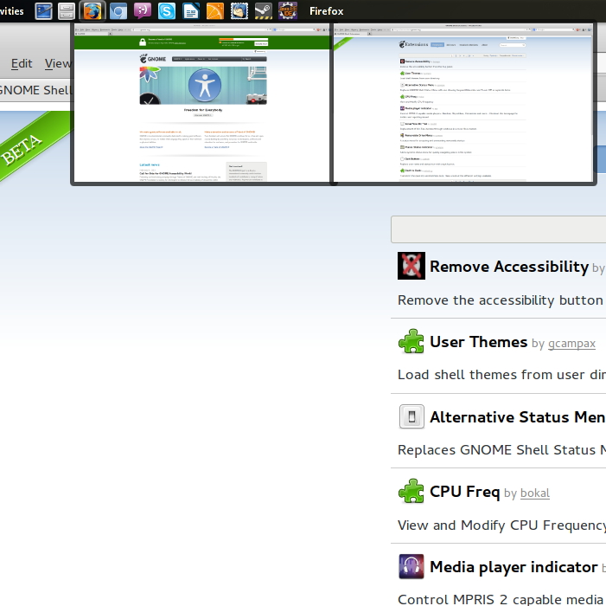The width and height of the screenshot is (606, 606).
Task: Visit author bokal profile link
Action: tap(535, 493)
